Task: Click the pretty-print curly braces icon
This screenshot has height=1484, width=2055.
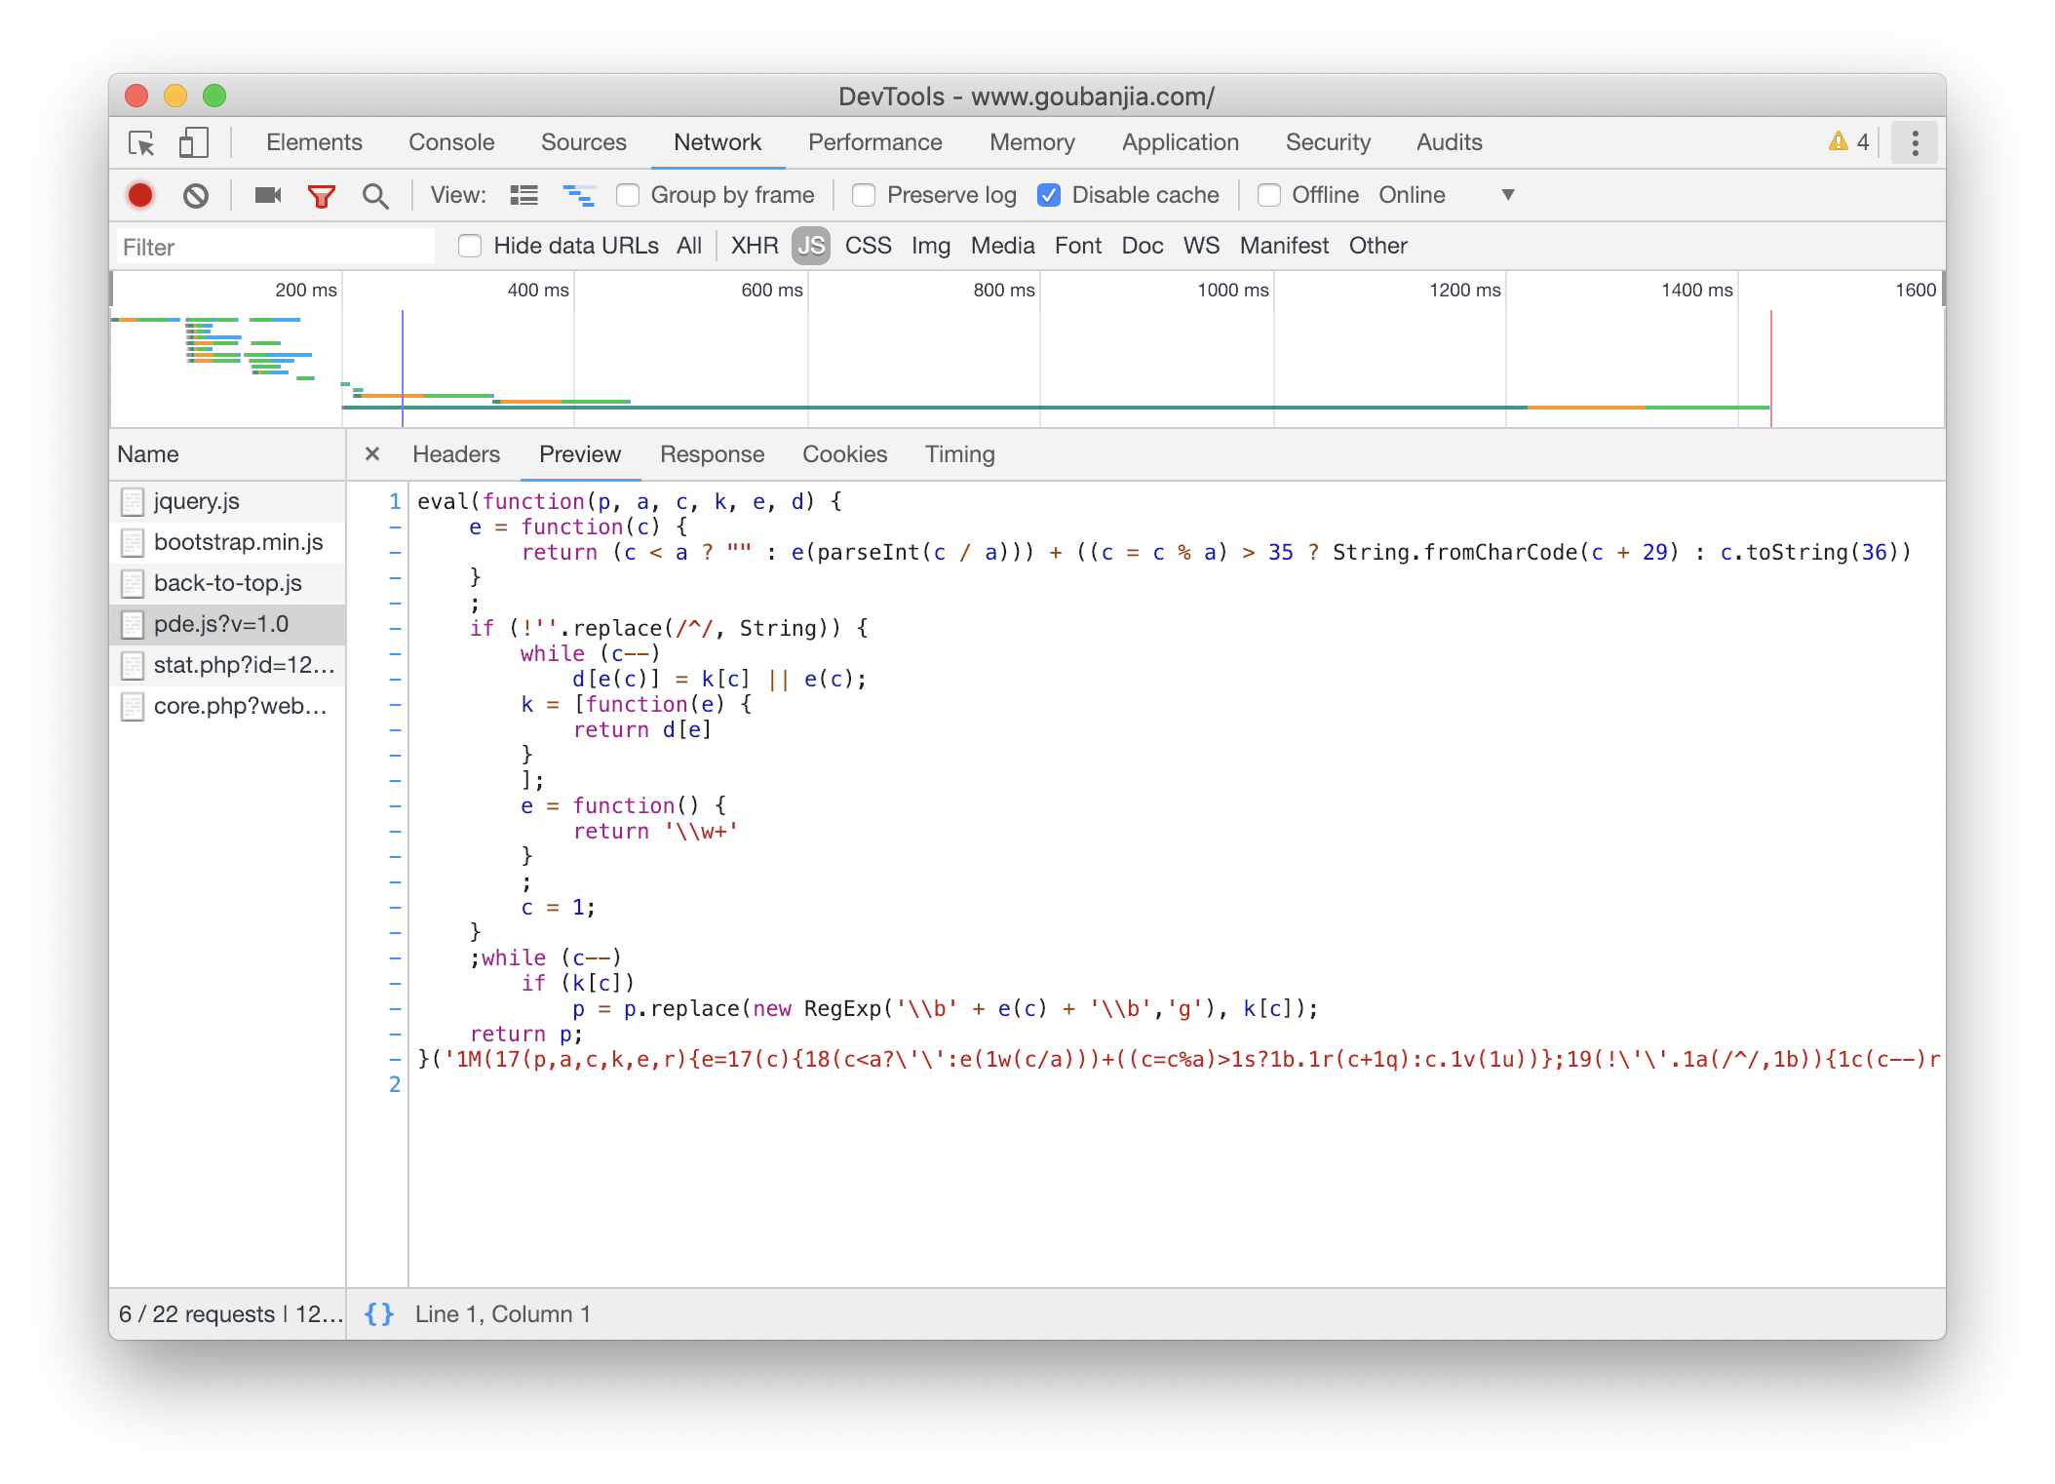Action: pyautogui.click(x=378, y=1313)
